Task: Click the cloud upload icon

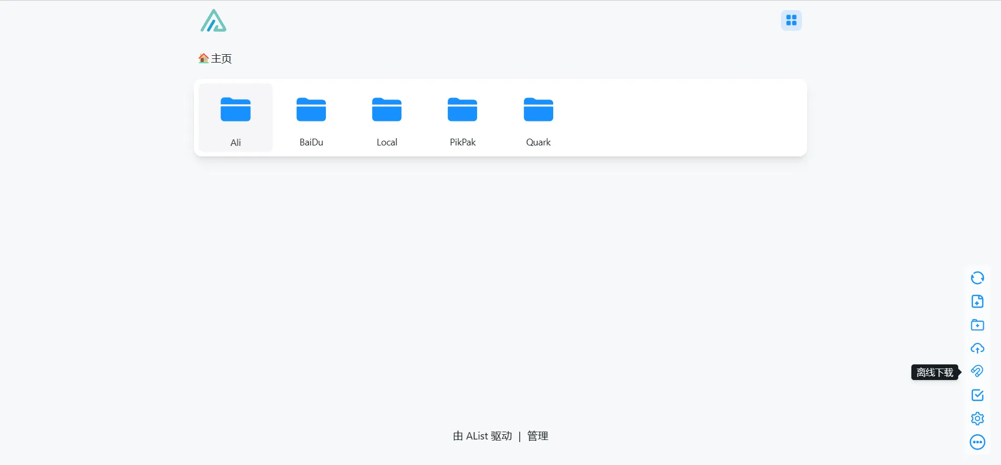Action: click(977, 348)
